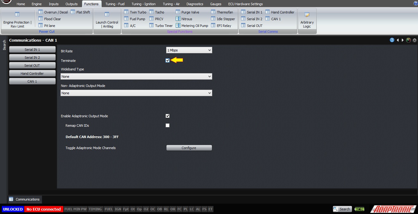
Task: Open Turbo Timer function
Action: click(x=161, y=26)
